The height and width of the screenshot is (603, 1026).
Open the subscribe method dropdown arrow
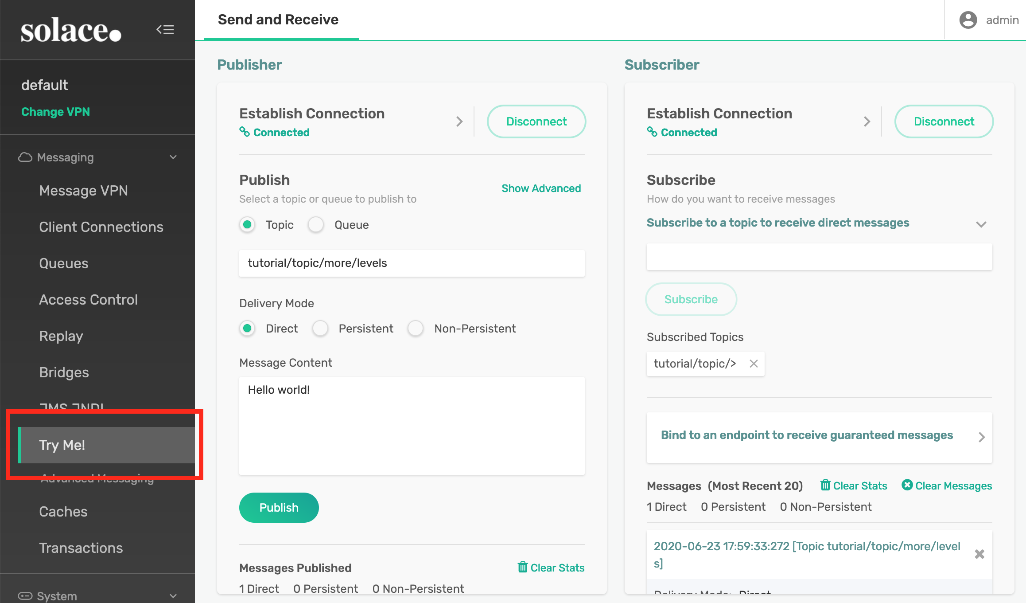point(981,224)
